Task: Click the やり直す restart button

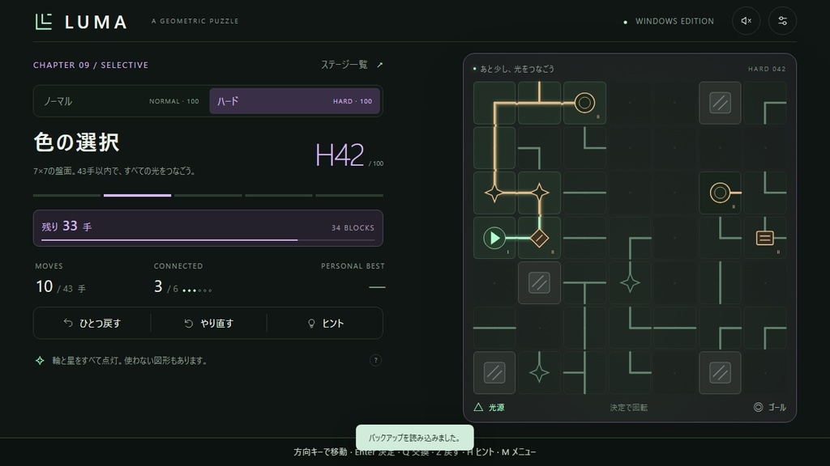Action: click(208, 323)
